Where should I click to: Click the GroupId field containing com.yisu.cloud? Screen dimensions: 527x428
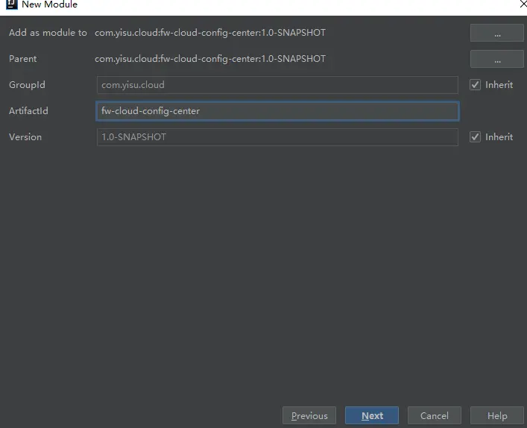click(277, 85)
